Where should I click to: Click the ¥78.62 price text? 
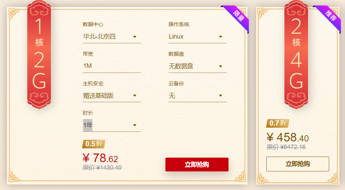(100, 158)
